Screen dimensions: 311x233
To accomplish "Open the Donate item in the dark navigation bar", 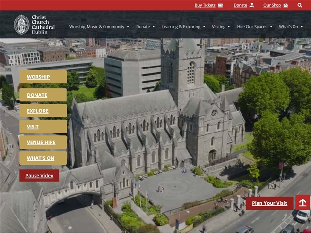I will coord(143,27).
